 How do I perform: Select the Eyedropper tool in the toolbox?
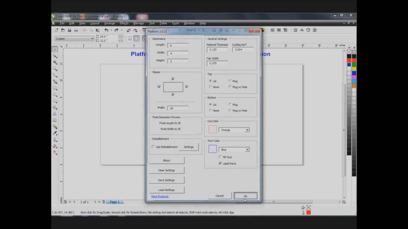(x=55, y=134)
